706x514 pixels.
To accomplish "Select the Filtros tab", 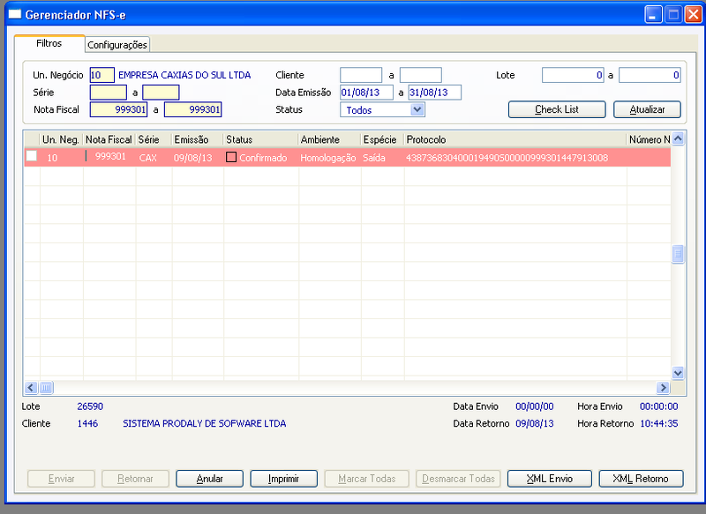I will pos(49,43).
